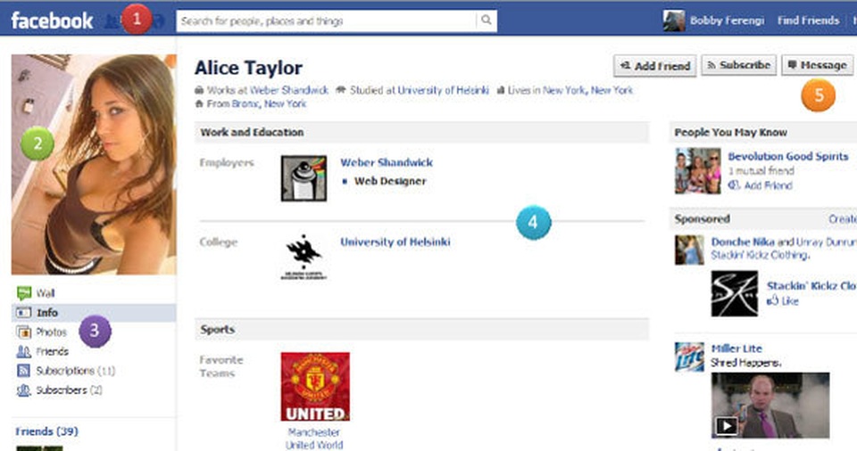Click the Stackin' Kickz logo image
The image size is (857, 451).
[735, 294]
